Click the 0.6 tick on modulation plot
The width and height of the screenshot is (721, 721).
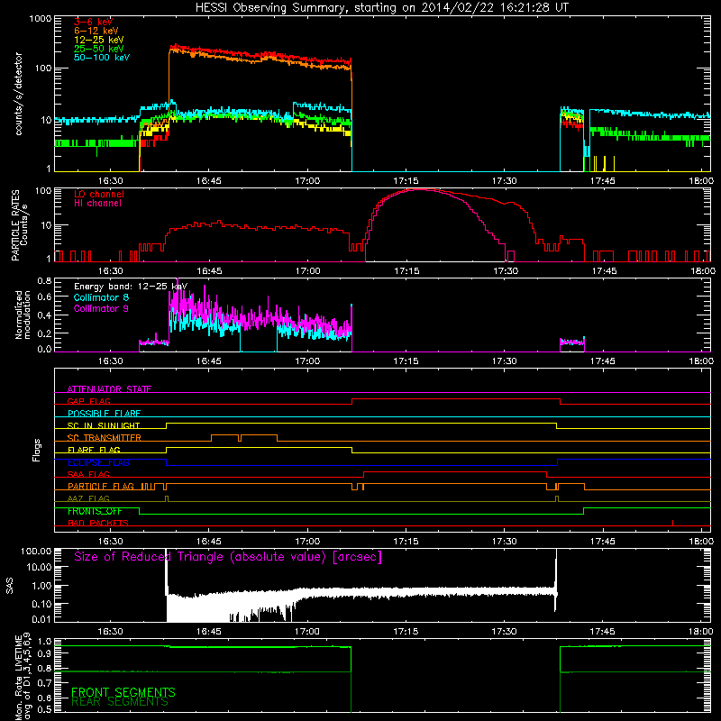[44, 297]
